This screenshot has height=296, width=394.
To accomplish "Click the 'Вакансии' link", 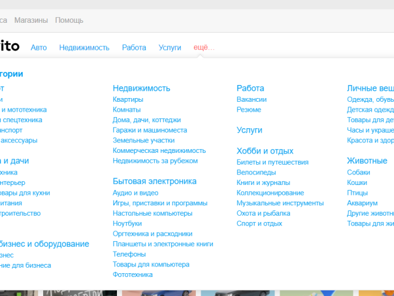I will (x=252, y=99).
